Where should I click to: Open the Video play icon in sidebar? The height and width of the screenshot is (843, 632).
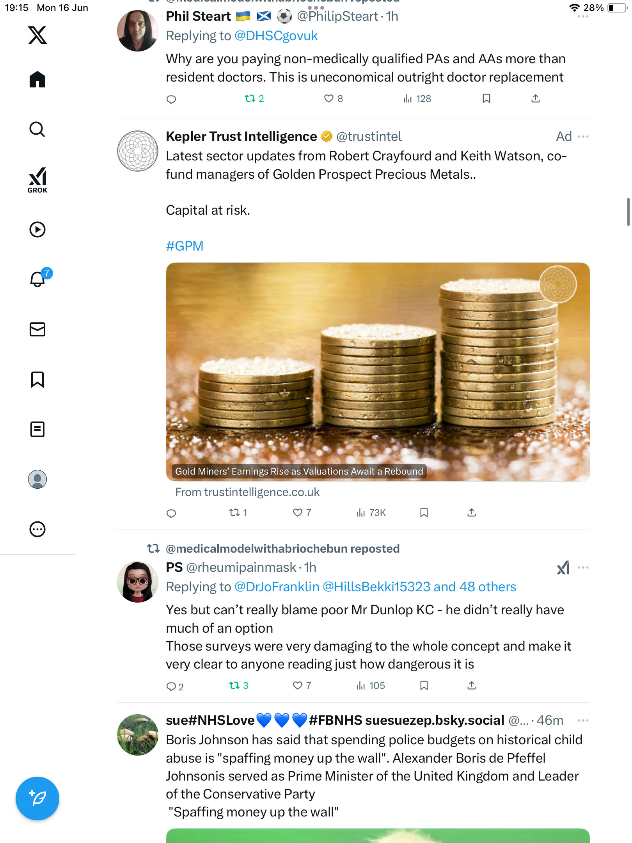click(37, 229)
